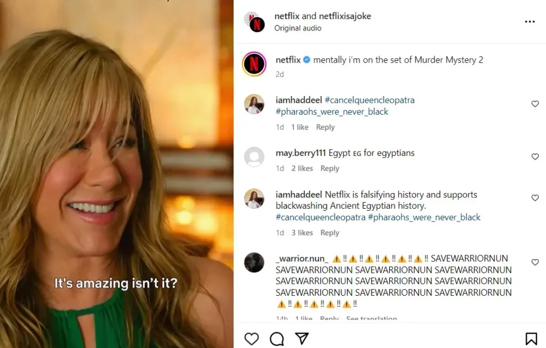Like the post using the heart icon
This screenshot has width=546, height=348.
(x=251, y=338)
